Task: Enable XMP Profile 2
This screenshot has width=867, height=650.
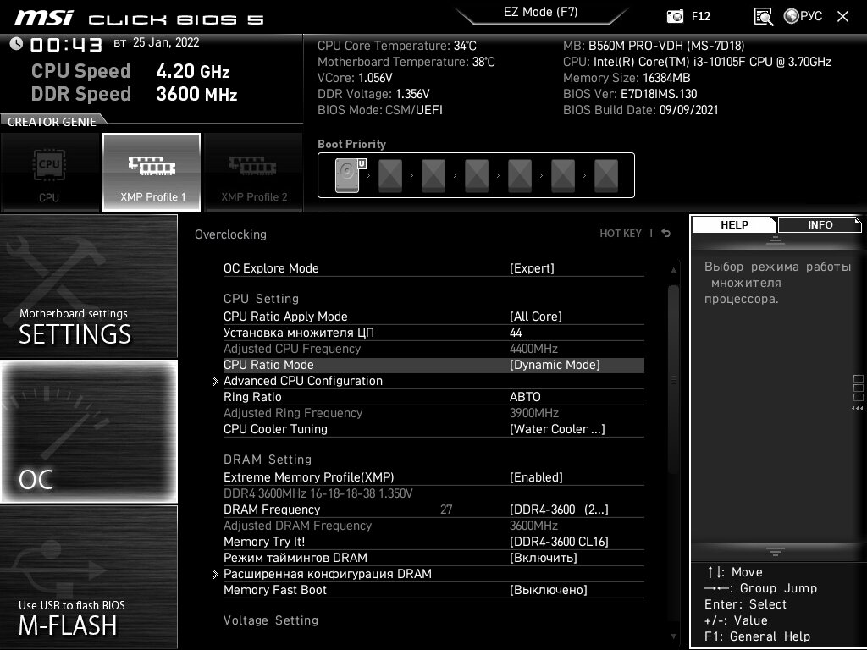Action: click(254, 173)
